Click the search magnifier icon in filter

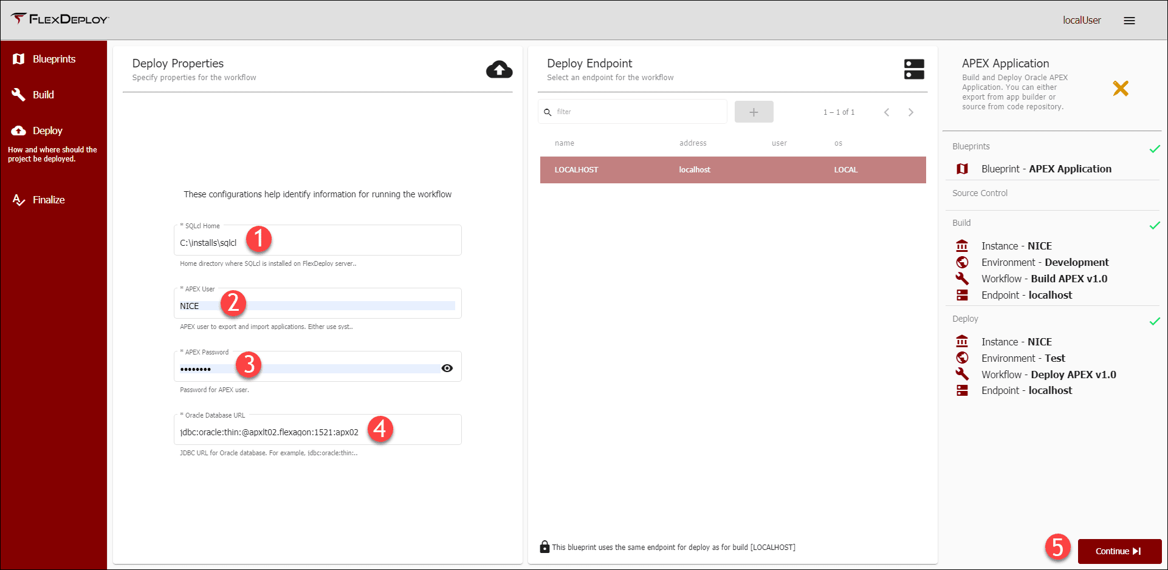point(548,112)
